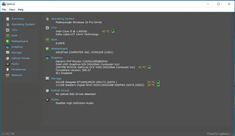This screenshot has width=235, height=136.
Task: Click the CPU icon in summary panel
Action: click(47, 28)
